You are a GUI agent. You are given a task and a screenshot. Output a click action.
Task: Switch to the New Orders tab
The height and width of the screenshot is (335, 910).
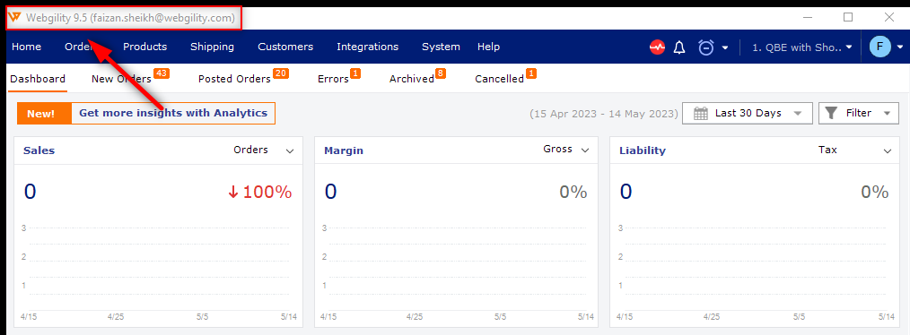click(121, 79)
